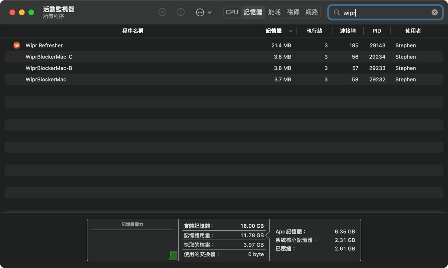
Task: Click 系統核心記憶體 2.31 GB value
Action: (x=345, y=240)
